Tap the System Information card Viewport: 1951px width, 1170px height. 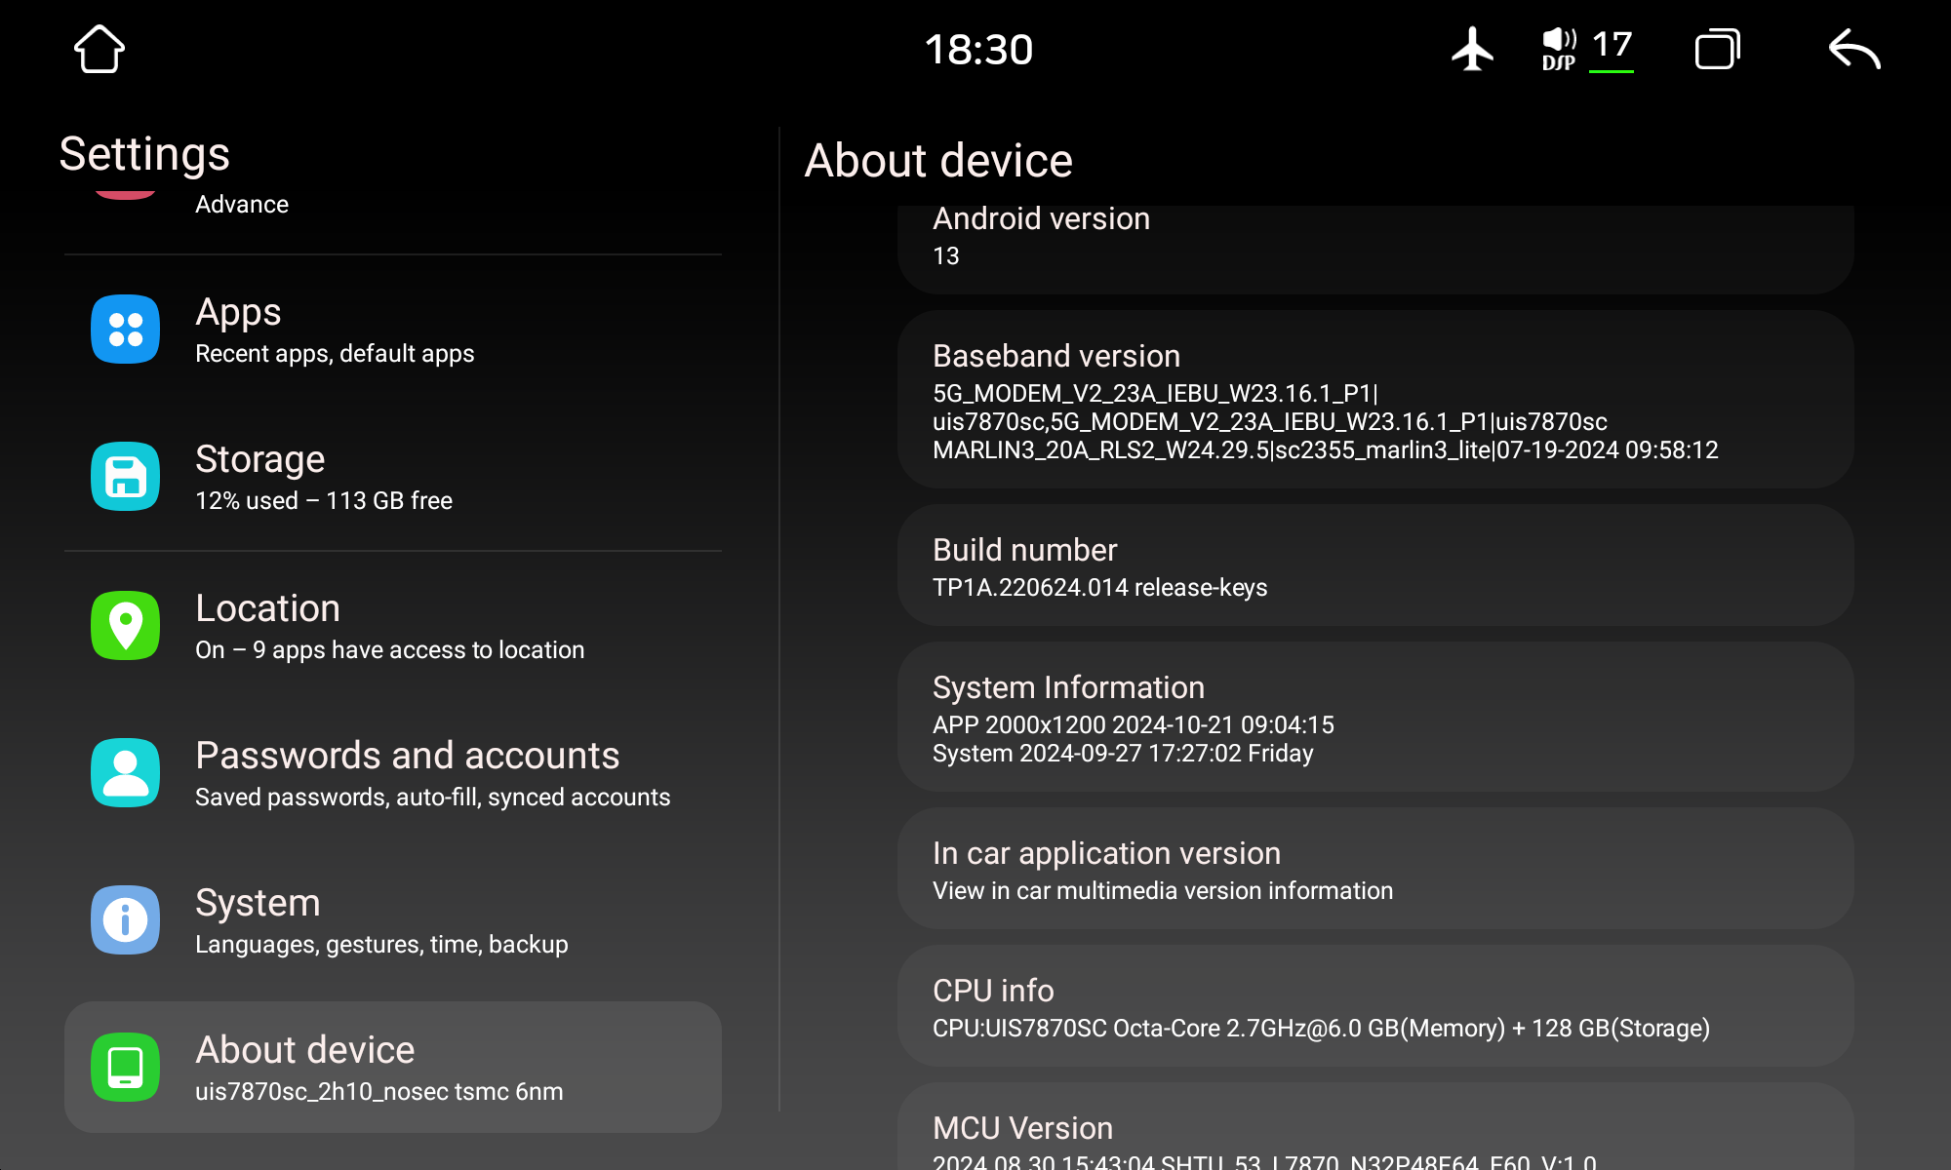[1375, 718]
